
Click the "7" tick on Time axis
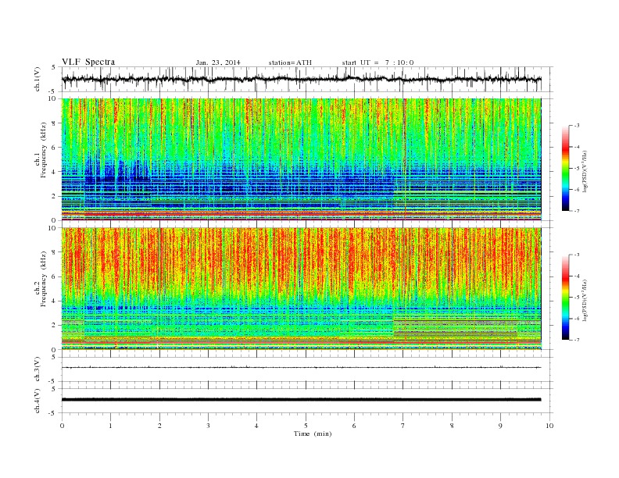tap(403, 426)
